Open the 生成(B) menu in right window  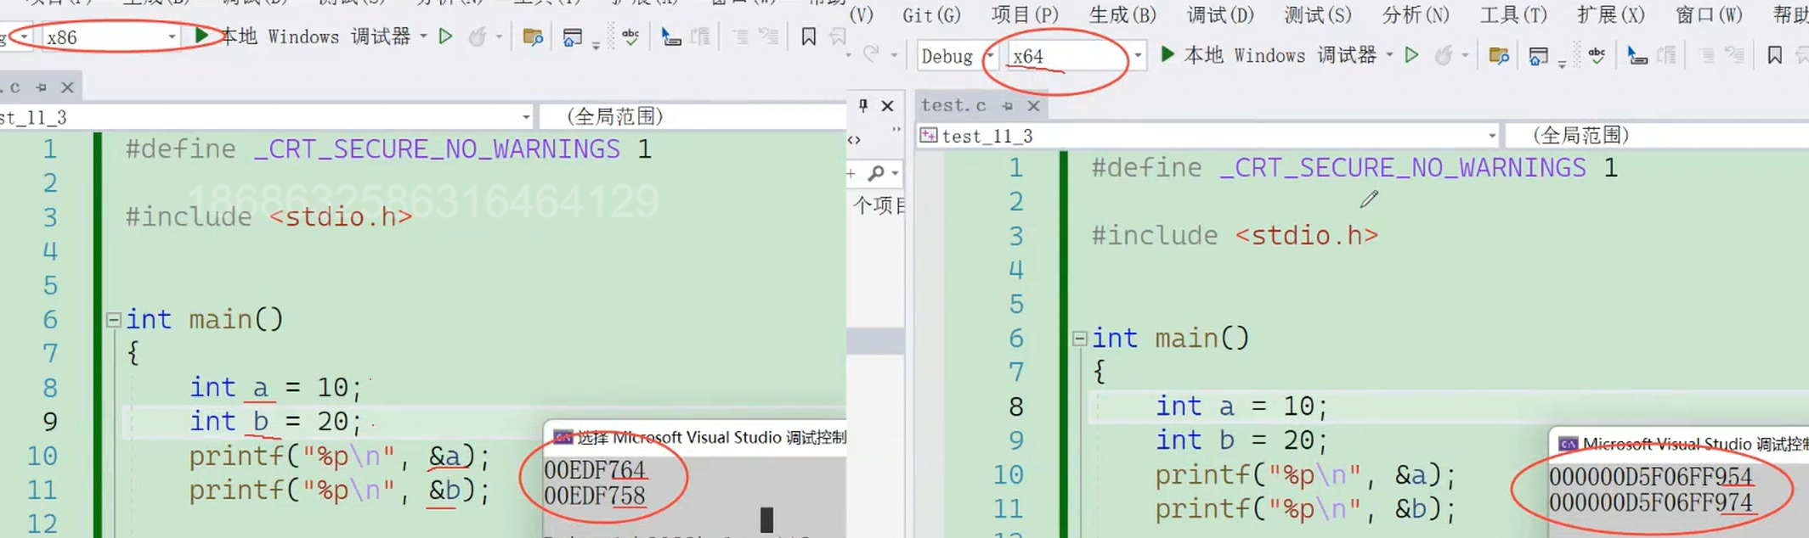click(1122, 14)
